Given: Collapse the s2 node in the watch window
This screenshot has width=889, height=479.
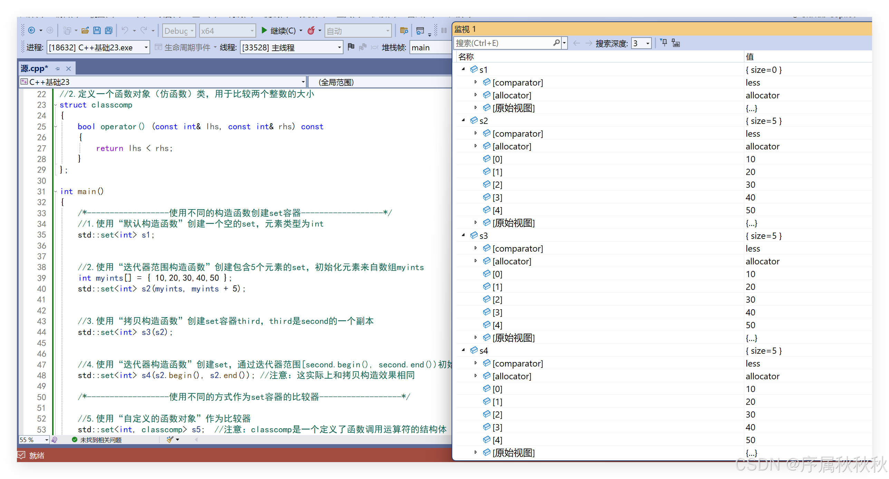Looking at the screenshot, I should coord(463,120).
